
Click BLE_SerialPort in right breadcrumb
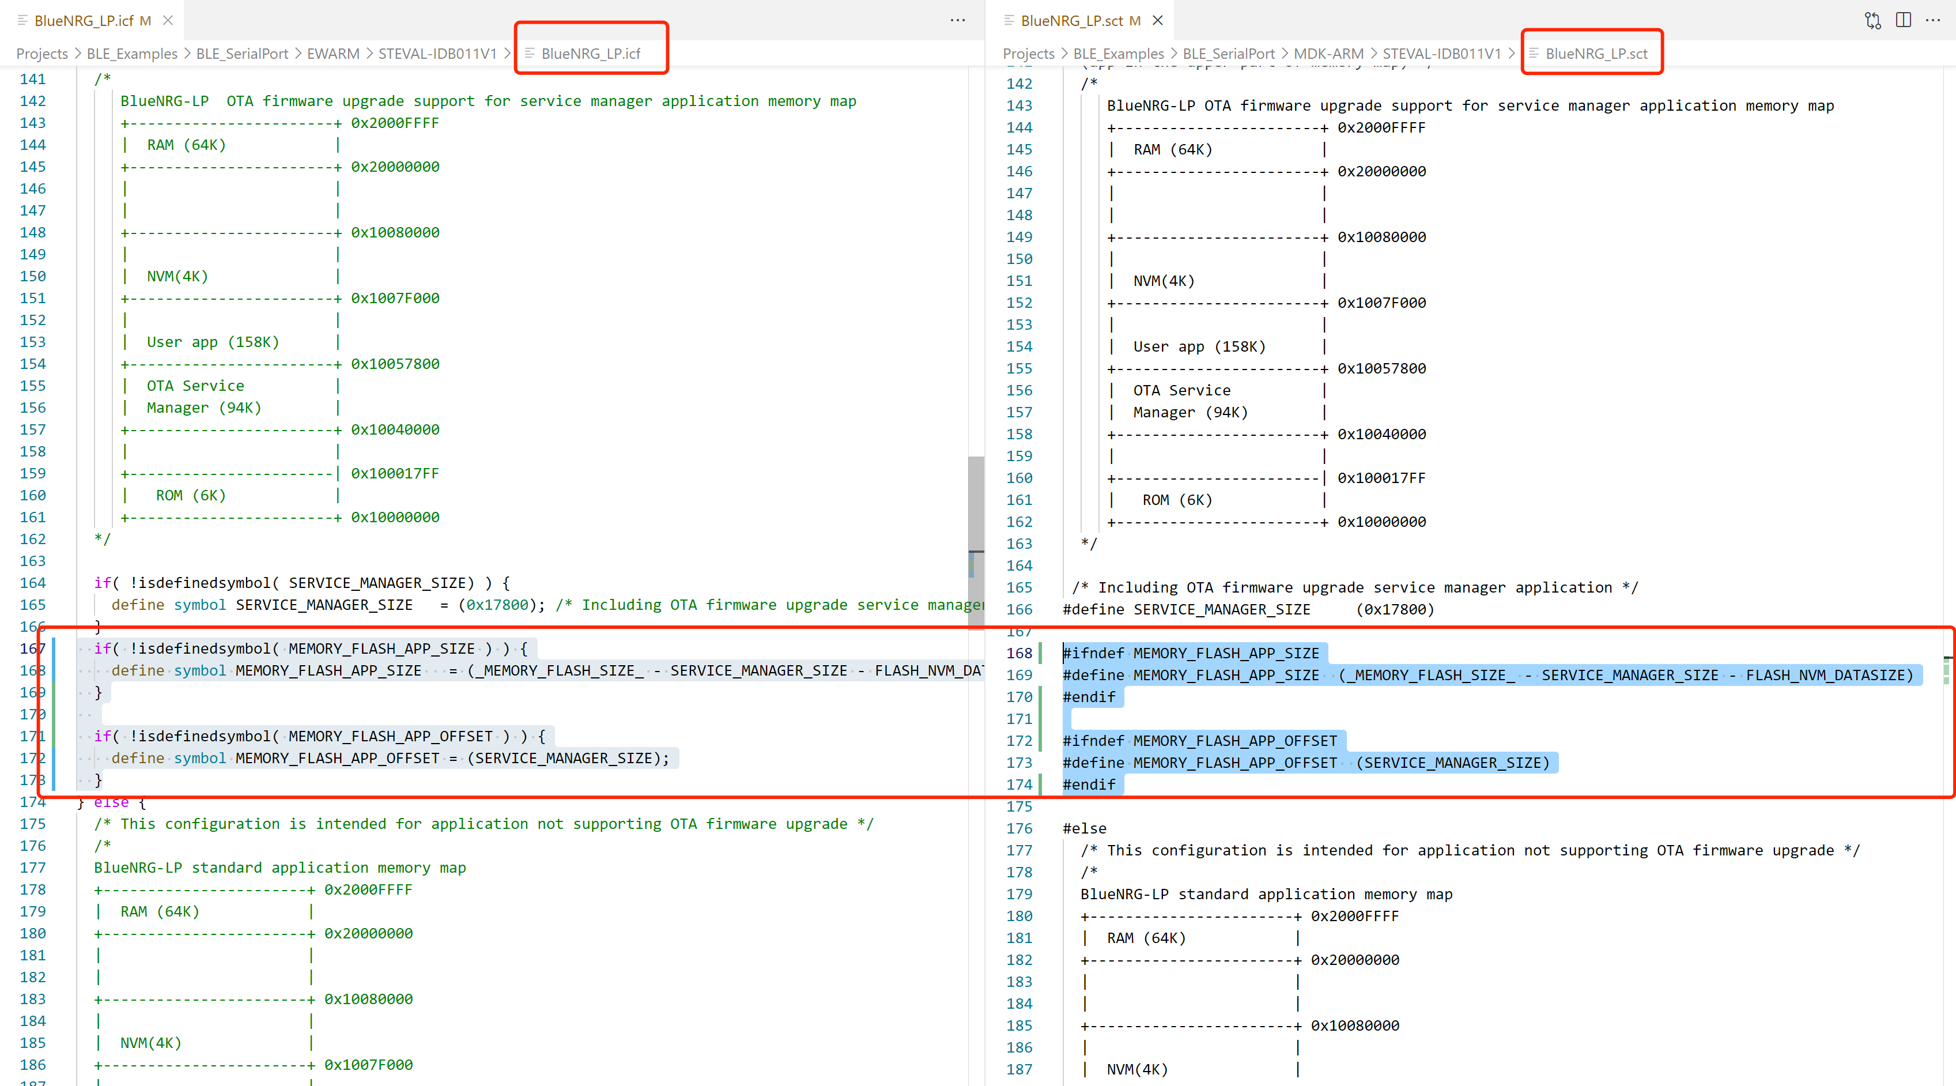[x=1229, y=54]
